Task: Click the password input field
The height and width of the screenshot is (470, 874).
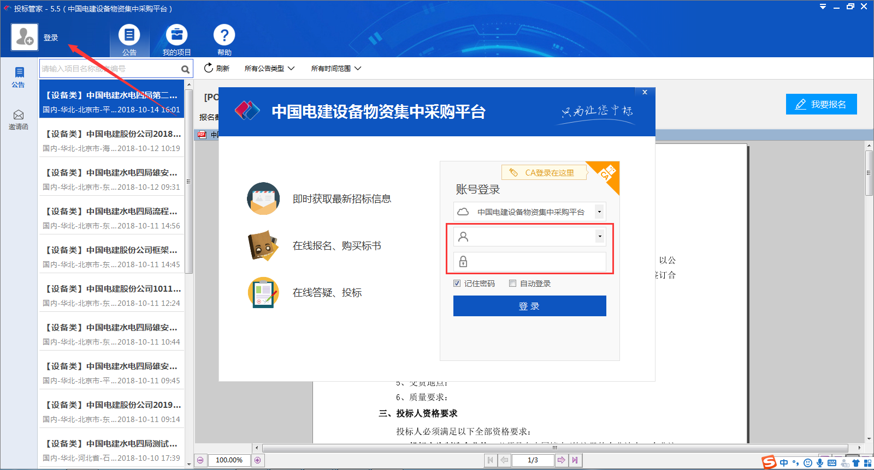Action: click(x=530, y=261)
